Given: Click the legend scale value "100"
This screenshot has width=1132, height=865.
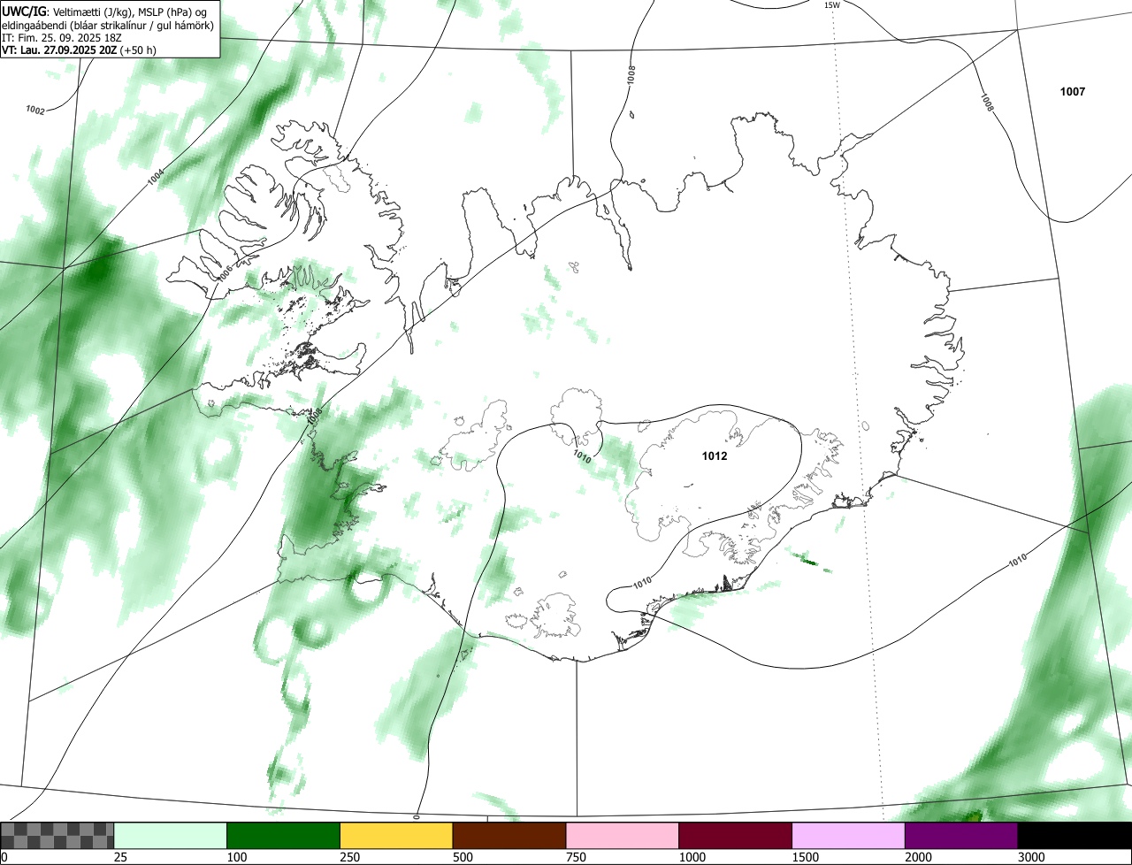Looking at the screenshot, I should (x=237, y=857).
